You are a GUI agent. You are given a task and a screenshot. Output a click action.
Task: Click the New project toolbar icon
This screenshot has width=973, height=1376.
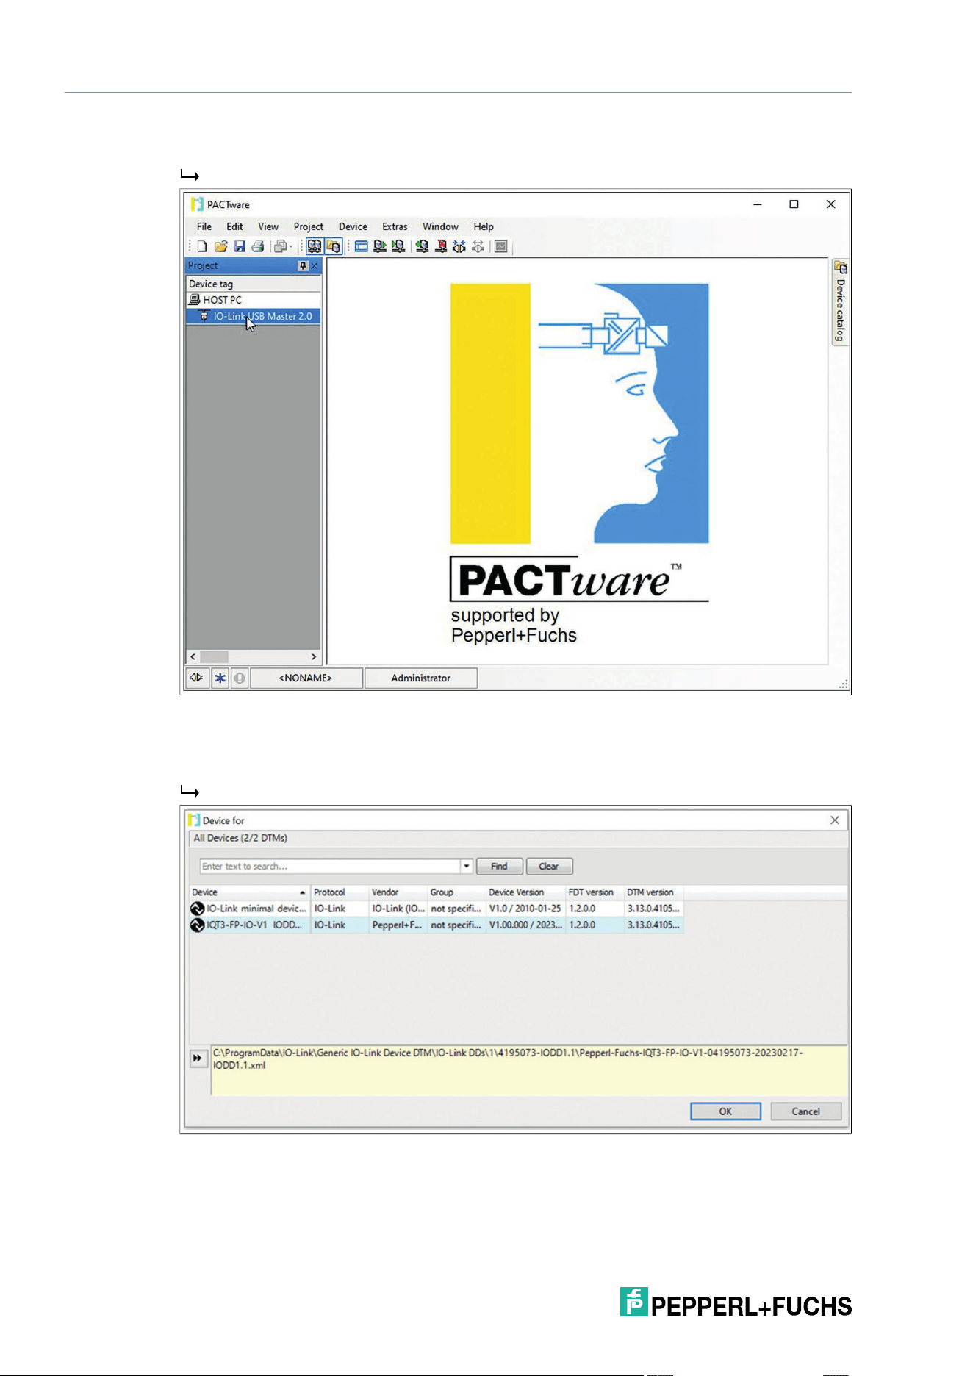click(x=202, y=246)
